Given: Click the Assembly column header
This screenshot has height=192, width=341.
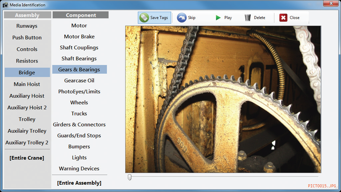Looking at the screenshot, I should 27,15.
